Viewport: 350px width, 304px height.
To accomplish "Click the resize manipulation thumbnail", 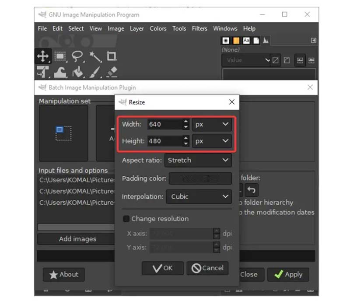I will coord(63,133).
